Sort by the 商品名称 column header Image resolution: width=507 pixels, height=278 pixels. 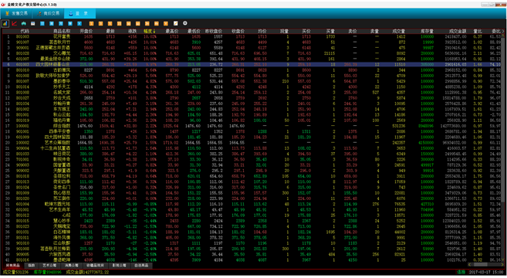(62, 32)
